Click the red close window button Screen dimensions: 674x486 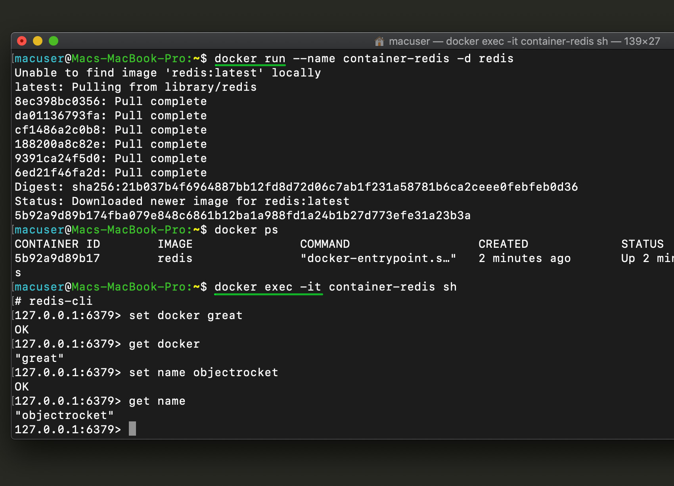click(22, 41)
